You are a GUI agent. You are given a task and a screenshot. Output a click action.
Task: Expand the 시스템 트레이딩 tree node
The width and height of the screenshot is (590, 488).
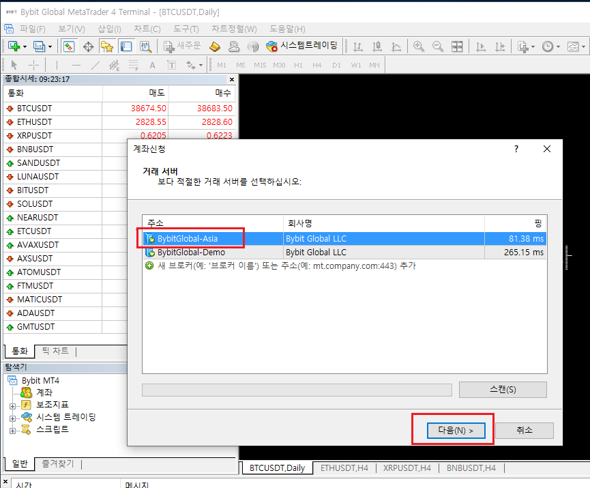point(12,418)
